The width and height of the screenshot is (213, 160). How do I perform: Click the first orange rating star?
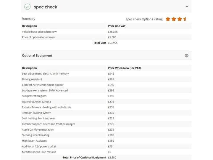point(168,19)
